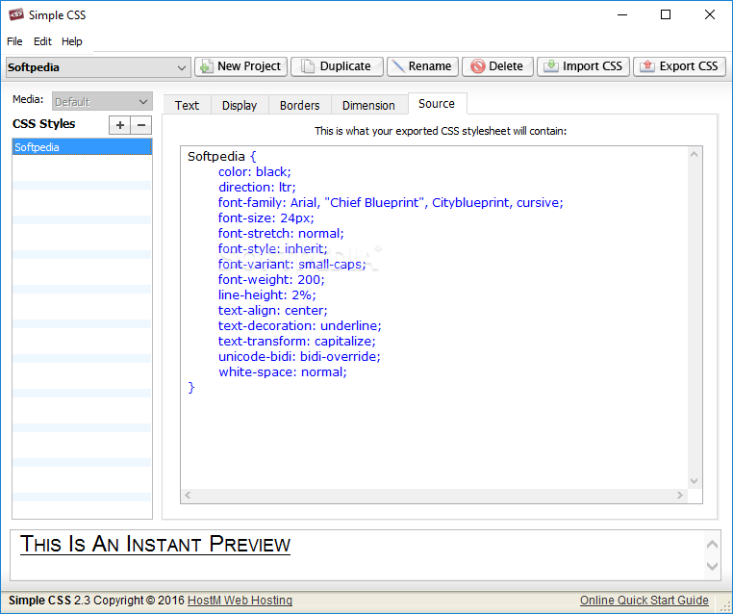The width and height of the screenshot is (733, 614).
Task: Click the 'unicode-bidi: bidi-override;' line
Action: [299, 357]
